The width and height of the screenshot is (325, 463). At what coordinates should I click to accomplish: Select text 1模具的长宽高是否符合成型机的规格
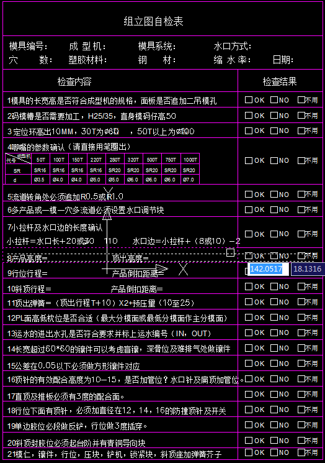coord(70,101)
